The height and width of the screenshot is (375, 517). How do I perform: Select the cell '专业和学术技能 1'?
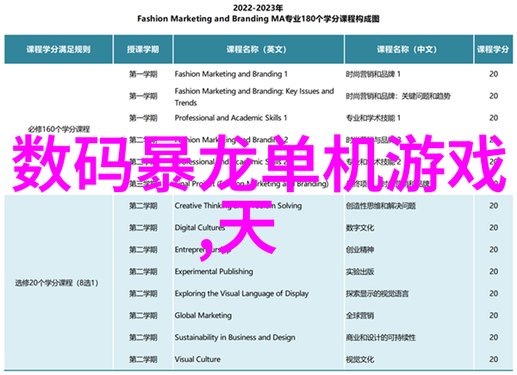click(x=373, y=118)
